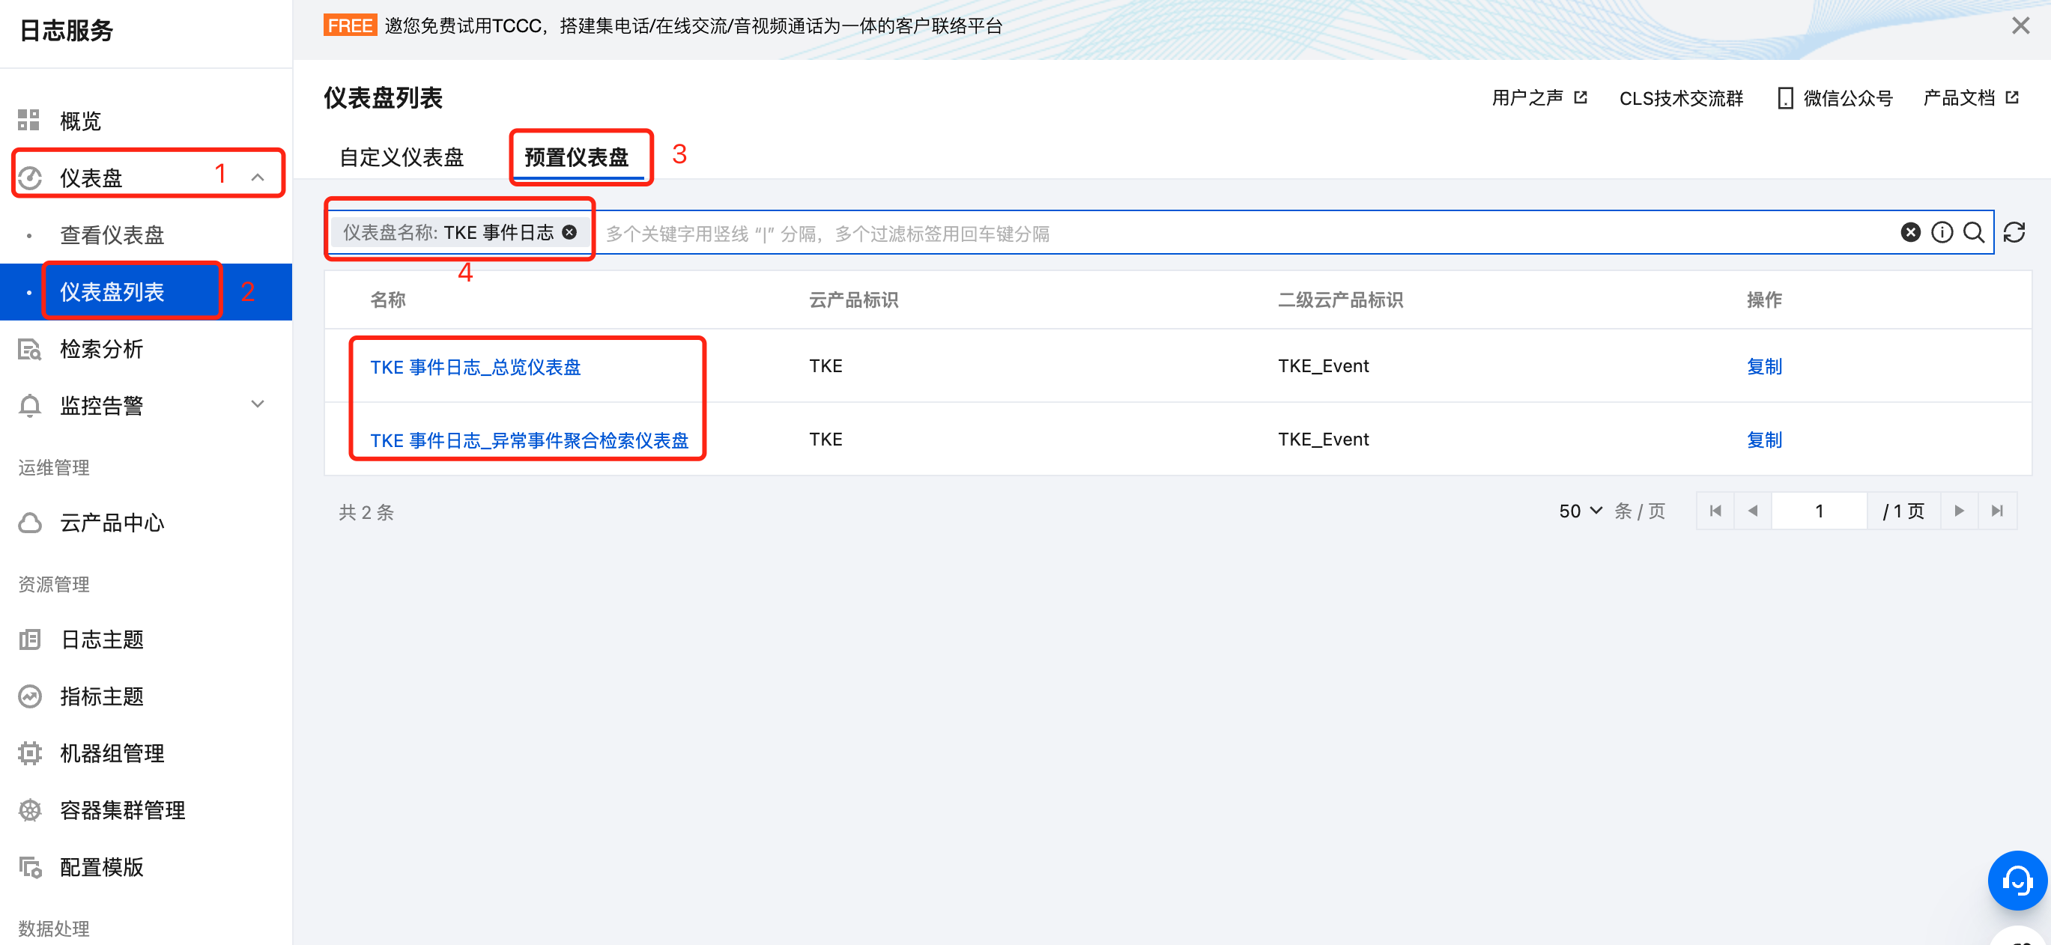
Task: Open TKE 事件日志_总览仪表盘 link
Action: [x=476, y=366]
